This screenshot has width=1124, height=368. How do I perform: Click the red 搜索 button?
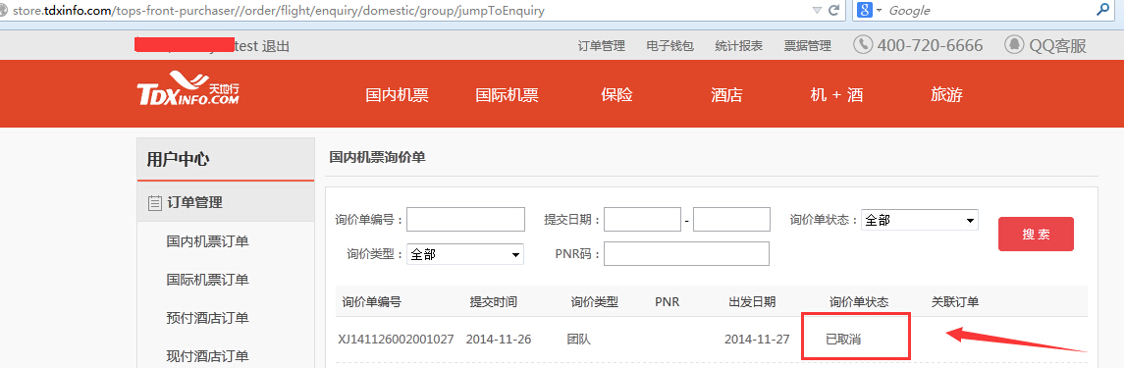(1036, 235)
